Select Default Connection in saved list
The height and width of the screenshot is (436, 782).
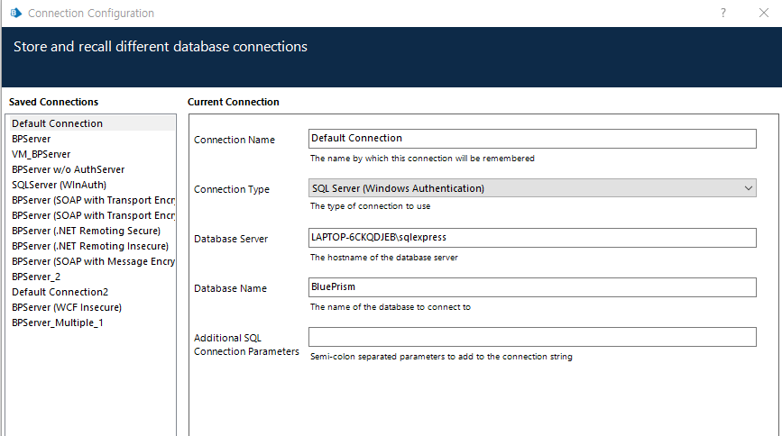click(x=91, y=123)
